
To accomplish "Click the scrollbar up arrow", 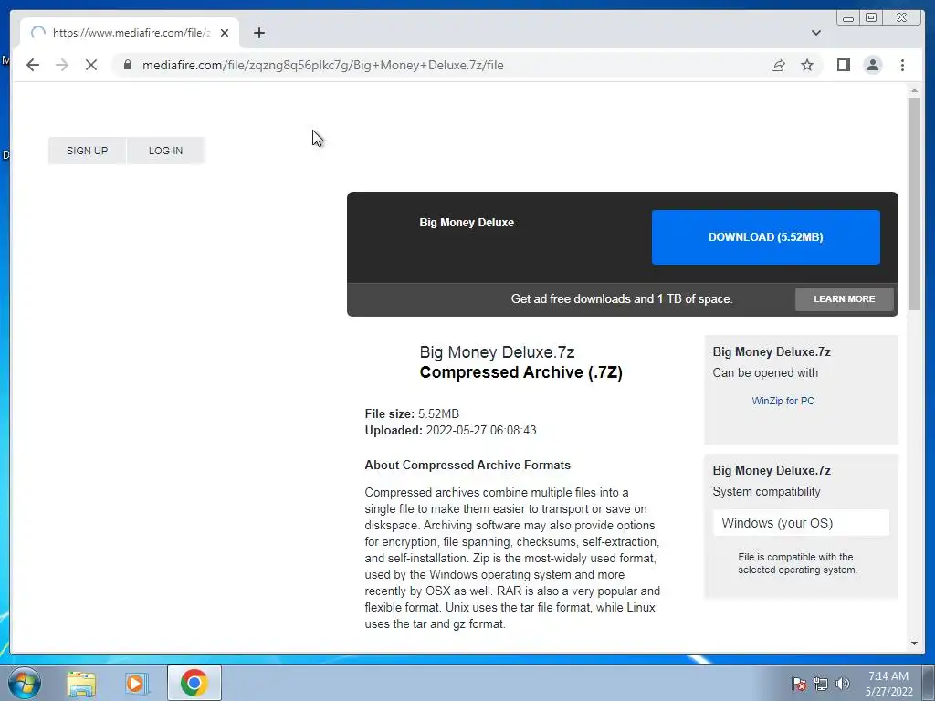I will coord(914,90).
